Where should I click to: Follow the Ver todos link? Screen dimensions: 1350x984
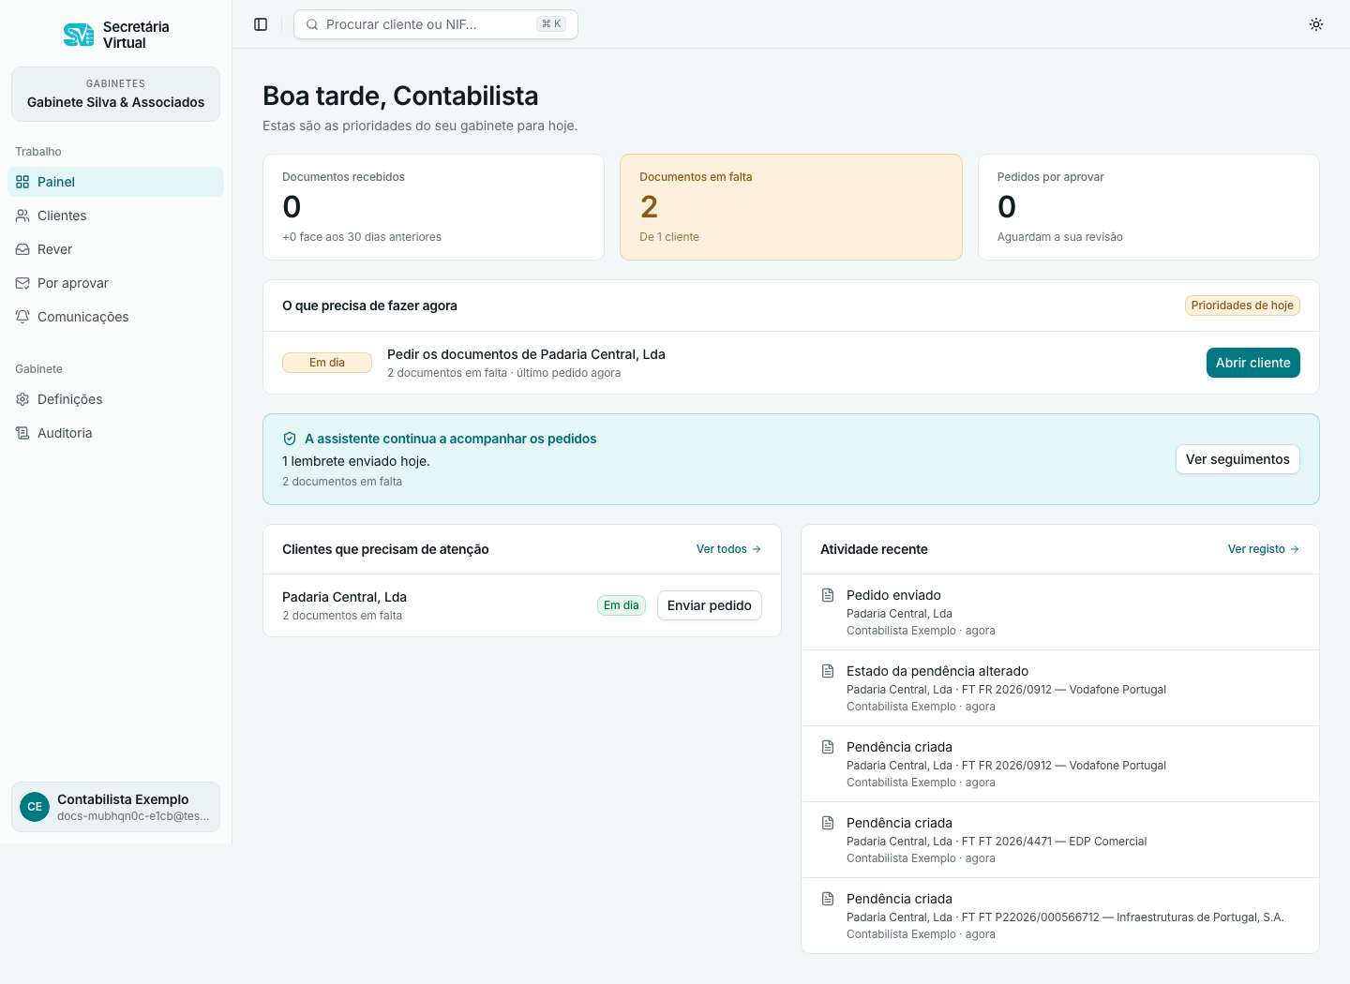click(x=728, y=549)
